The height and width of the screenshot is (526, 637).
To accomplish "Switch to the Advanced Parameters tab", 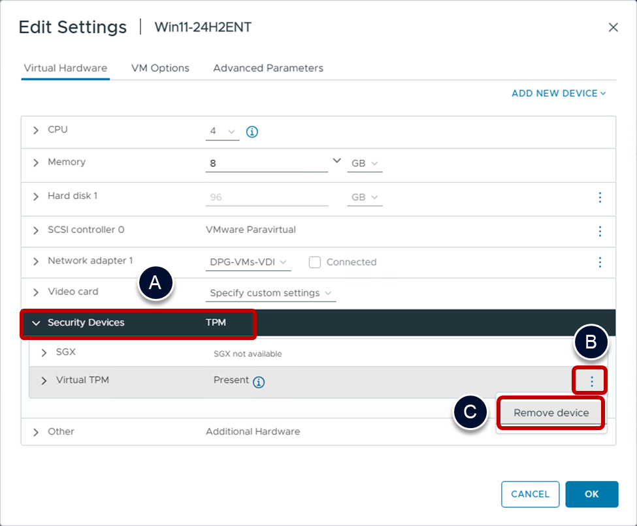I will pos(268,68).
